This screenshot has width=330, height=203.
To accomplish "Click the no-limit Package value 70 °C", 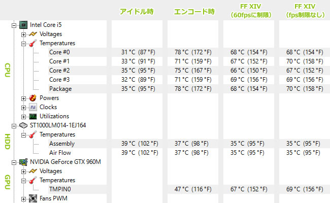I will coord(305,89).
